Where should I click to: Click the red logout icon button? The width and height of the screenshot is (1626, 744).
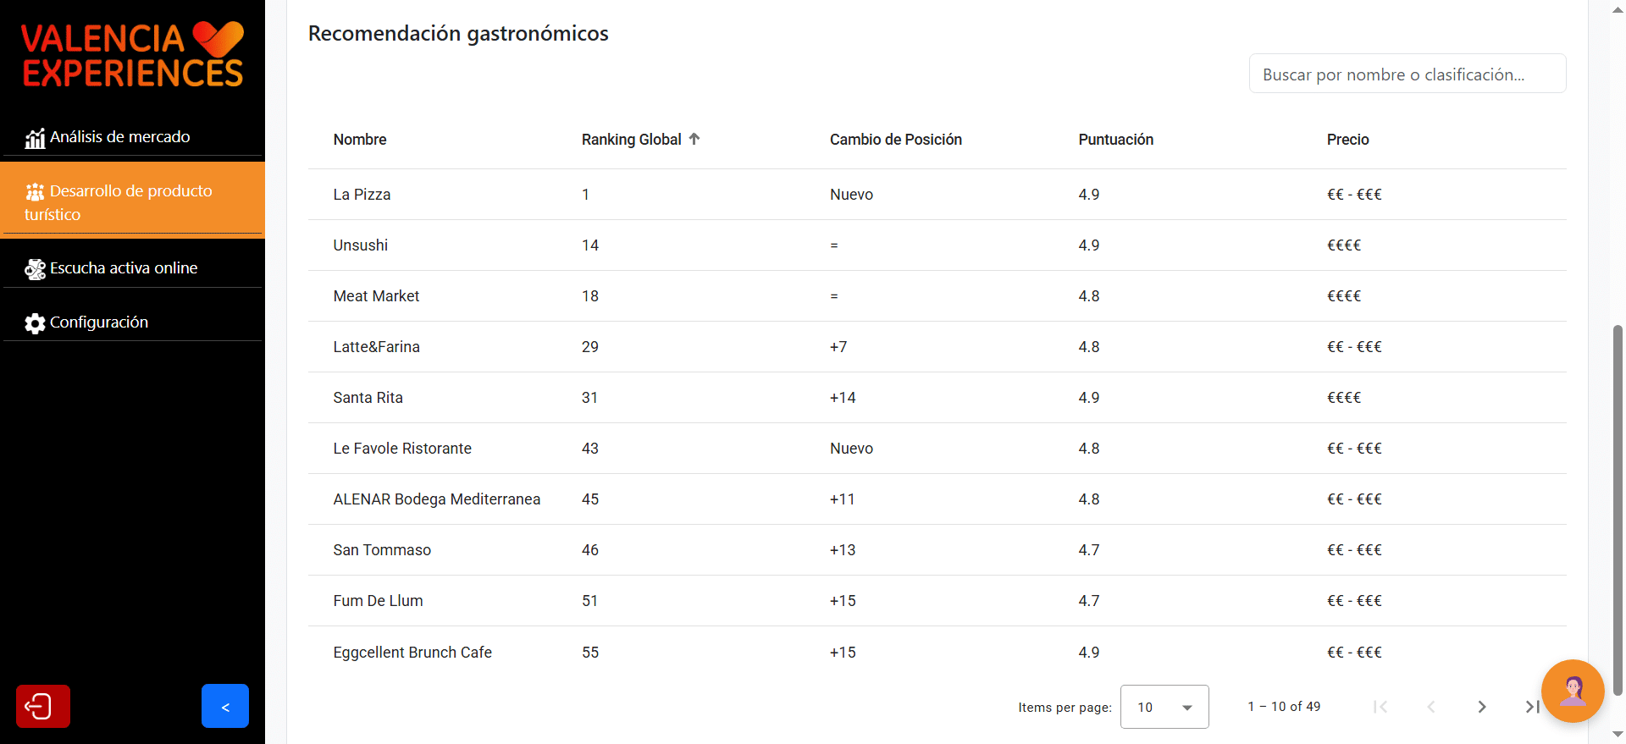[x=43, y=706]
